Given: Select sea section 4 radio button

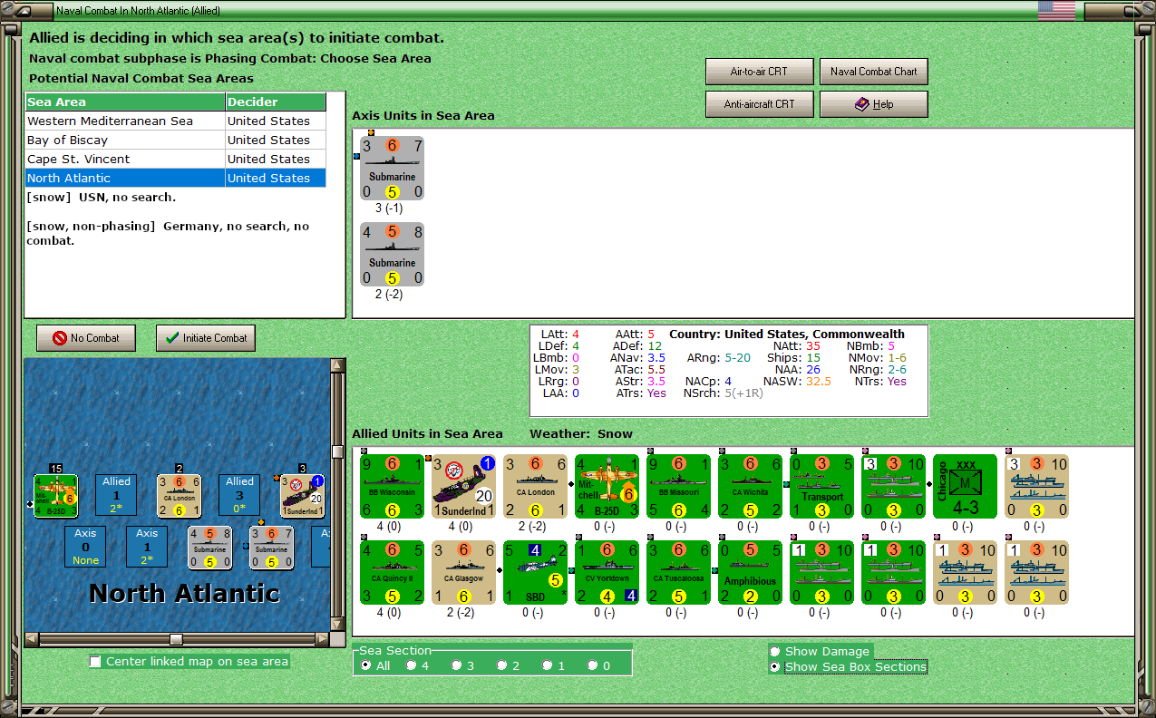Looking at the screenshot, I should [412, 665].
